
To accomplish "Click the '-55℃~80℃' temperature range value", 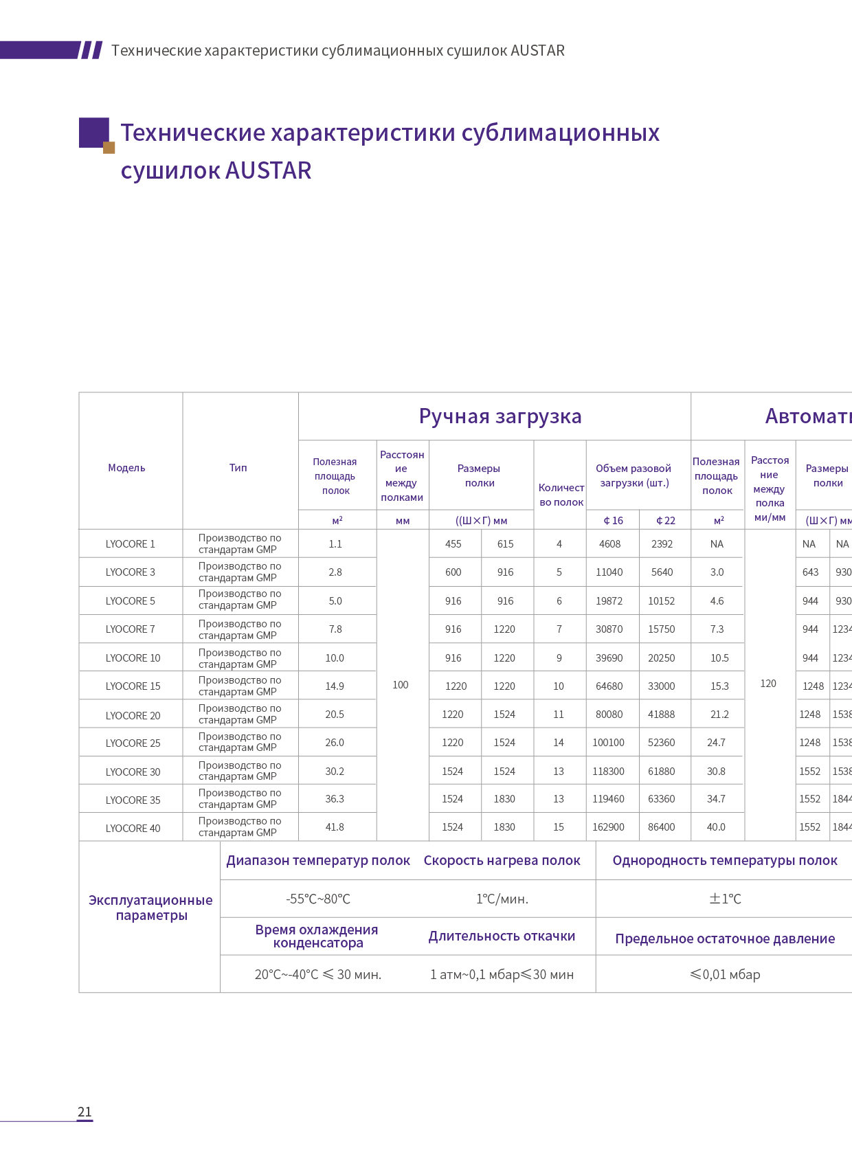I will (318, 899).
